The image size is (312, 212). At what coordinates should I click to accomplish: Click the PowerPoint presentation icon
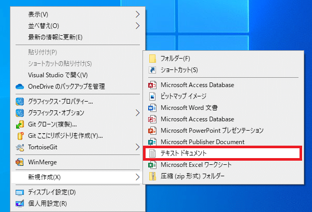(x=152, y=131)
